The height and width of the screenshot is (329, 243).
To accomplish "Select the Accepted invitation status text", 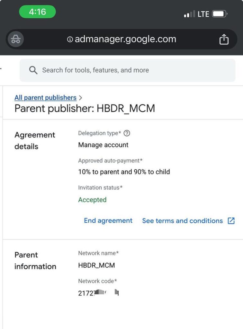I will [x=92, y=200].
